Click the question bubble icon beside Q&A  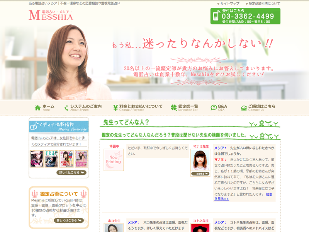coord(214,108)
